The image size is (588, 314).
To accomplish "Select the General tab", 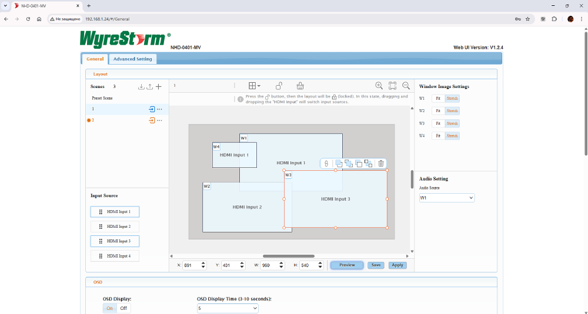I will 95,59.
